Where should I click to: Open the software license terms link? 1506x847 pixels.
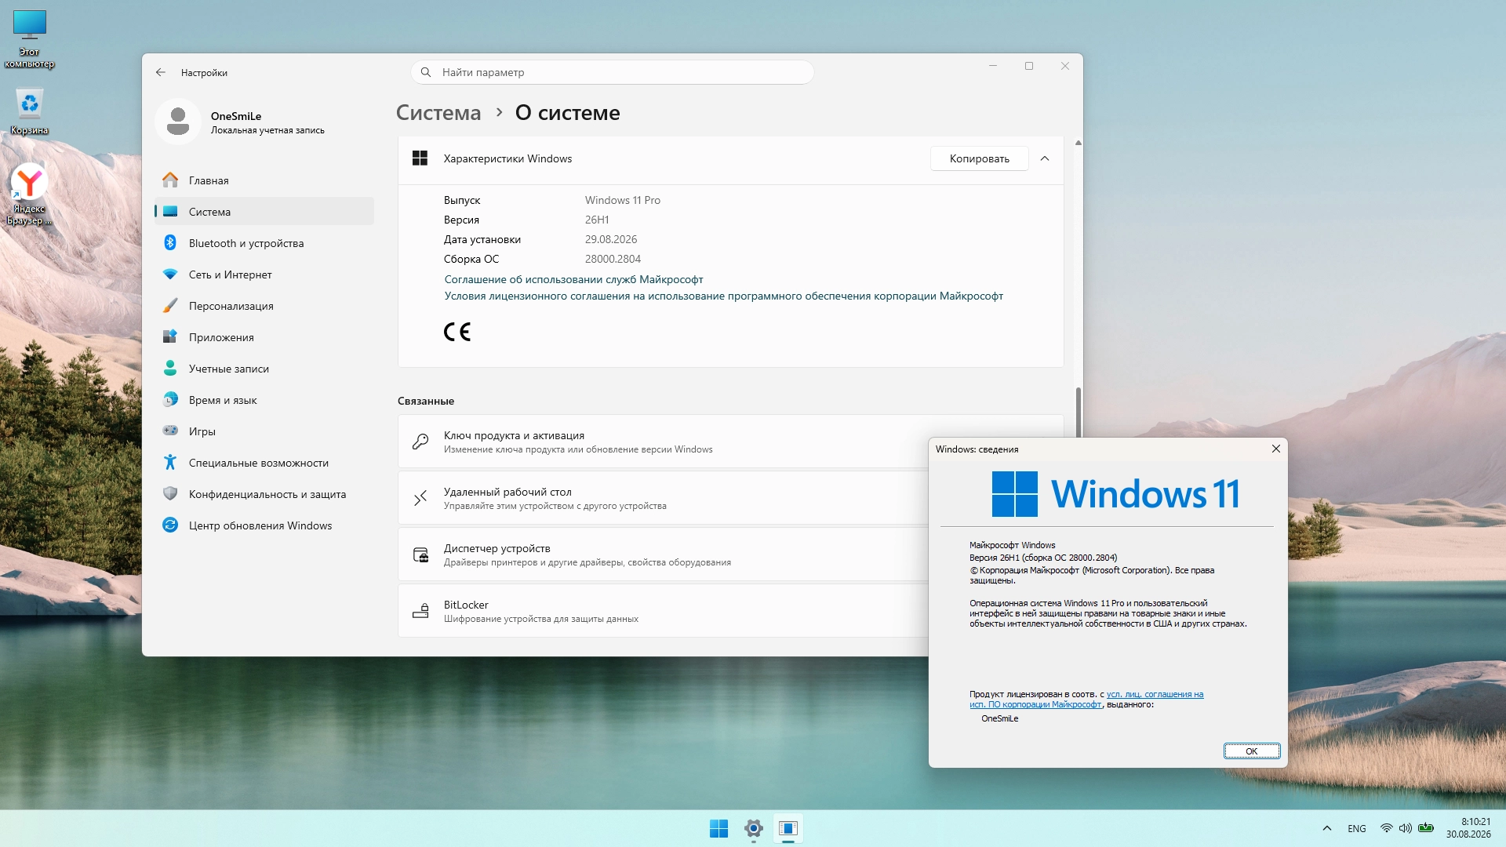click(723, 296)
